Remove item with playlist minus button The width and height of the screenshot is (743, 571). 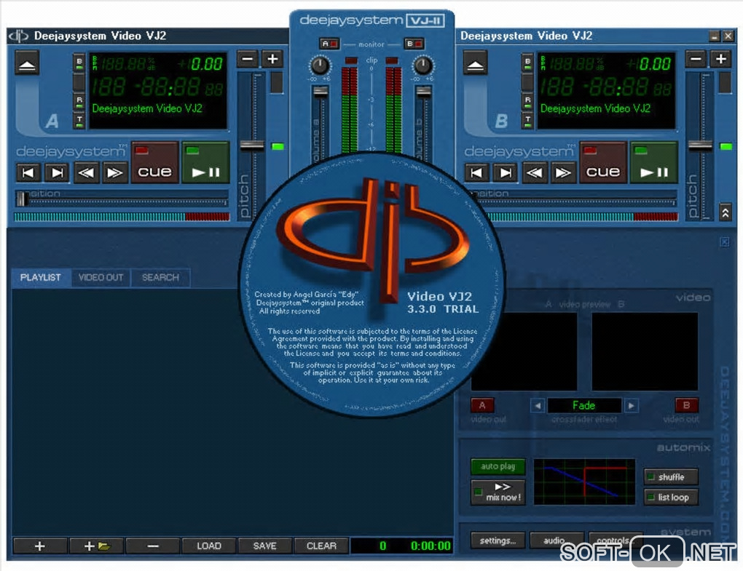pos(152,546)
